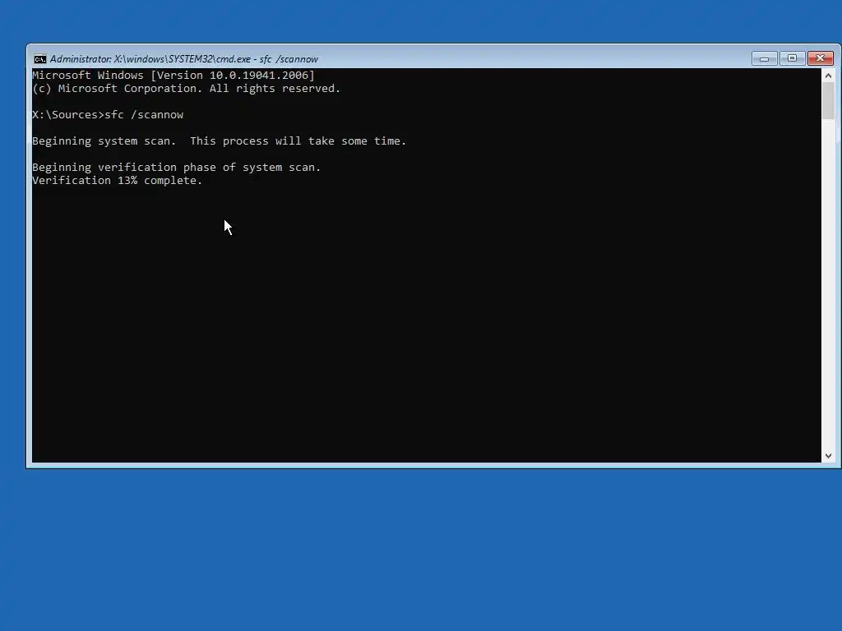Open the cmd system menu icon in title bar
The width and height of the screenshot is (842, 631).
tap(40, 59)
